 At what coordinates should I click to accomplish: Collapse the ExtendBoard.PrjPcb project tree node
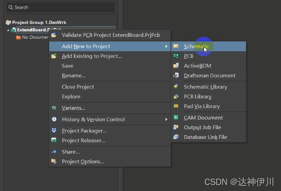[x=8, y=30]
